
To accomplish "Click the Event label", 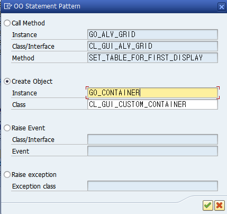I will click(x=21, y=151).
